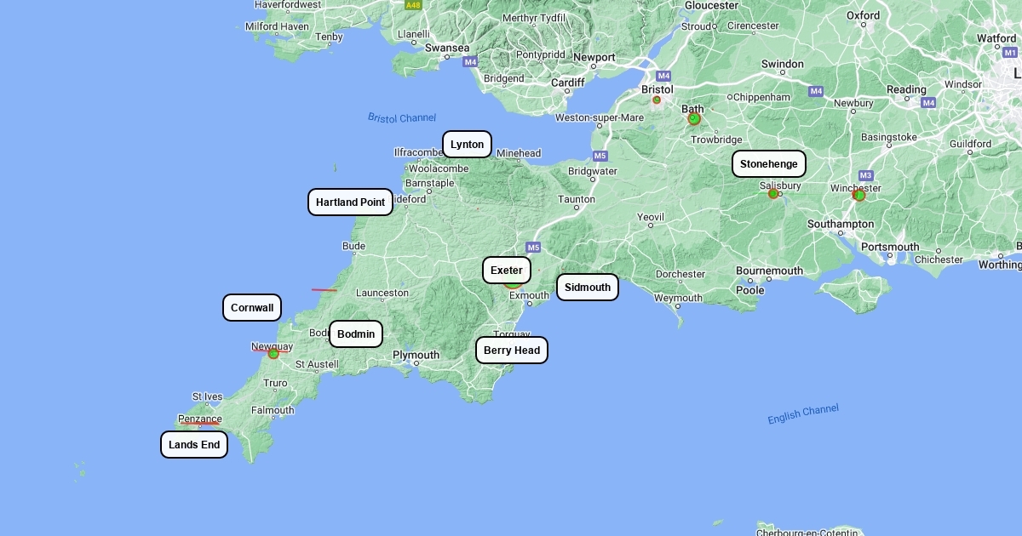Click the green marker at Winchester
This screenshot has width=1022, height=536.
pos(859,196)
